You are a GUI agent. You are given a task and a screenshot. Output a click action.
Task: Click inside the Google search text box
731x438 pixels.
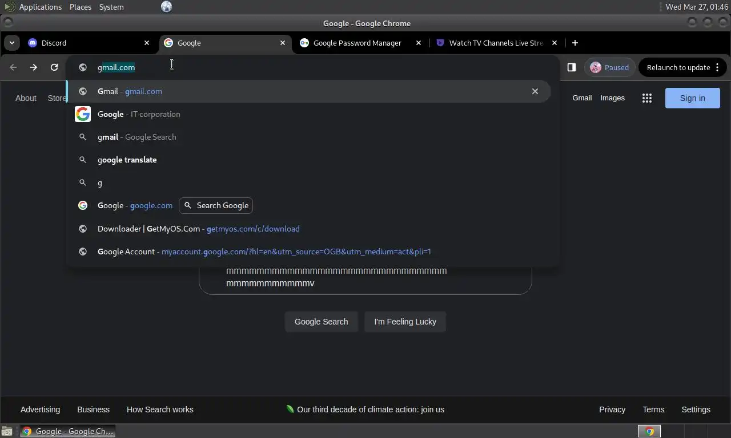(x=365, y=279)
